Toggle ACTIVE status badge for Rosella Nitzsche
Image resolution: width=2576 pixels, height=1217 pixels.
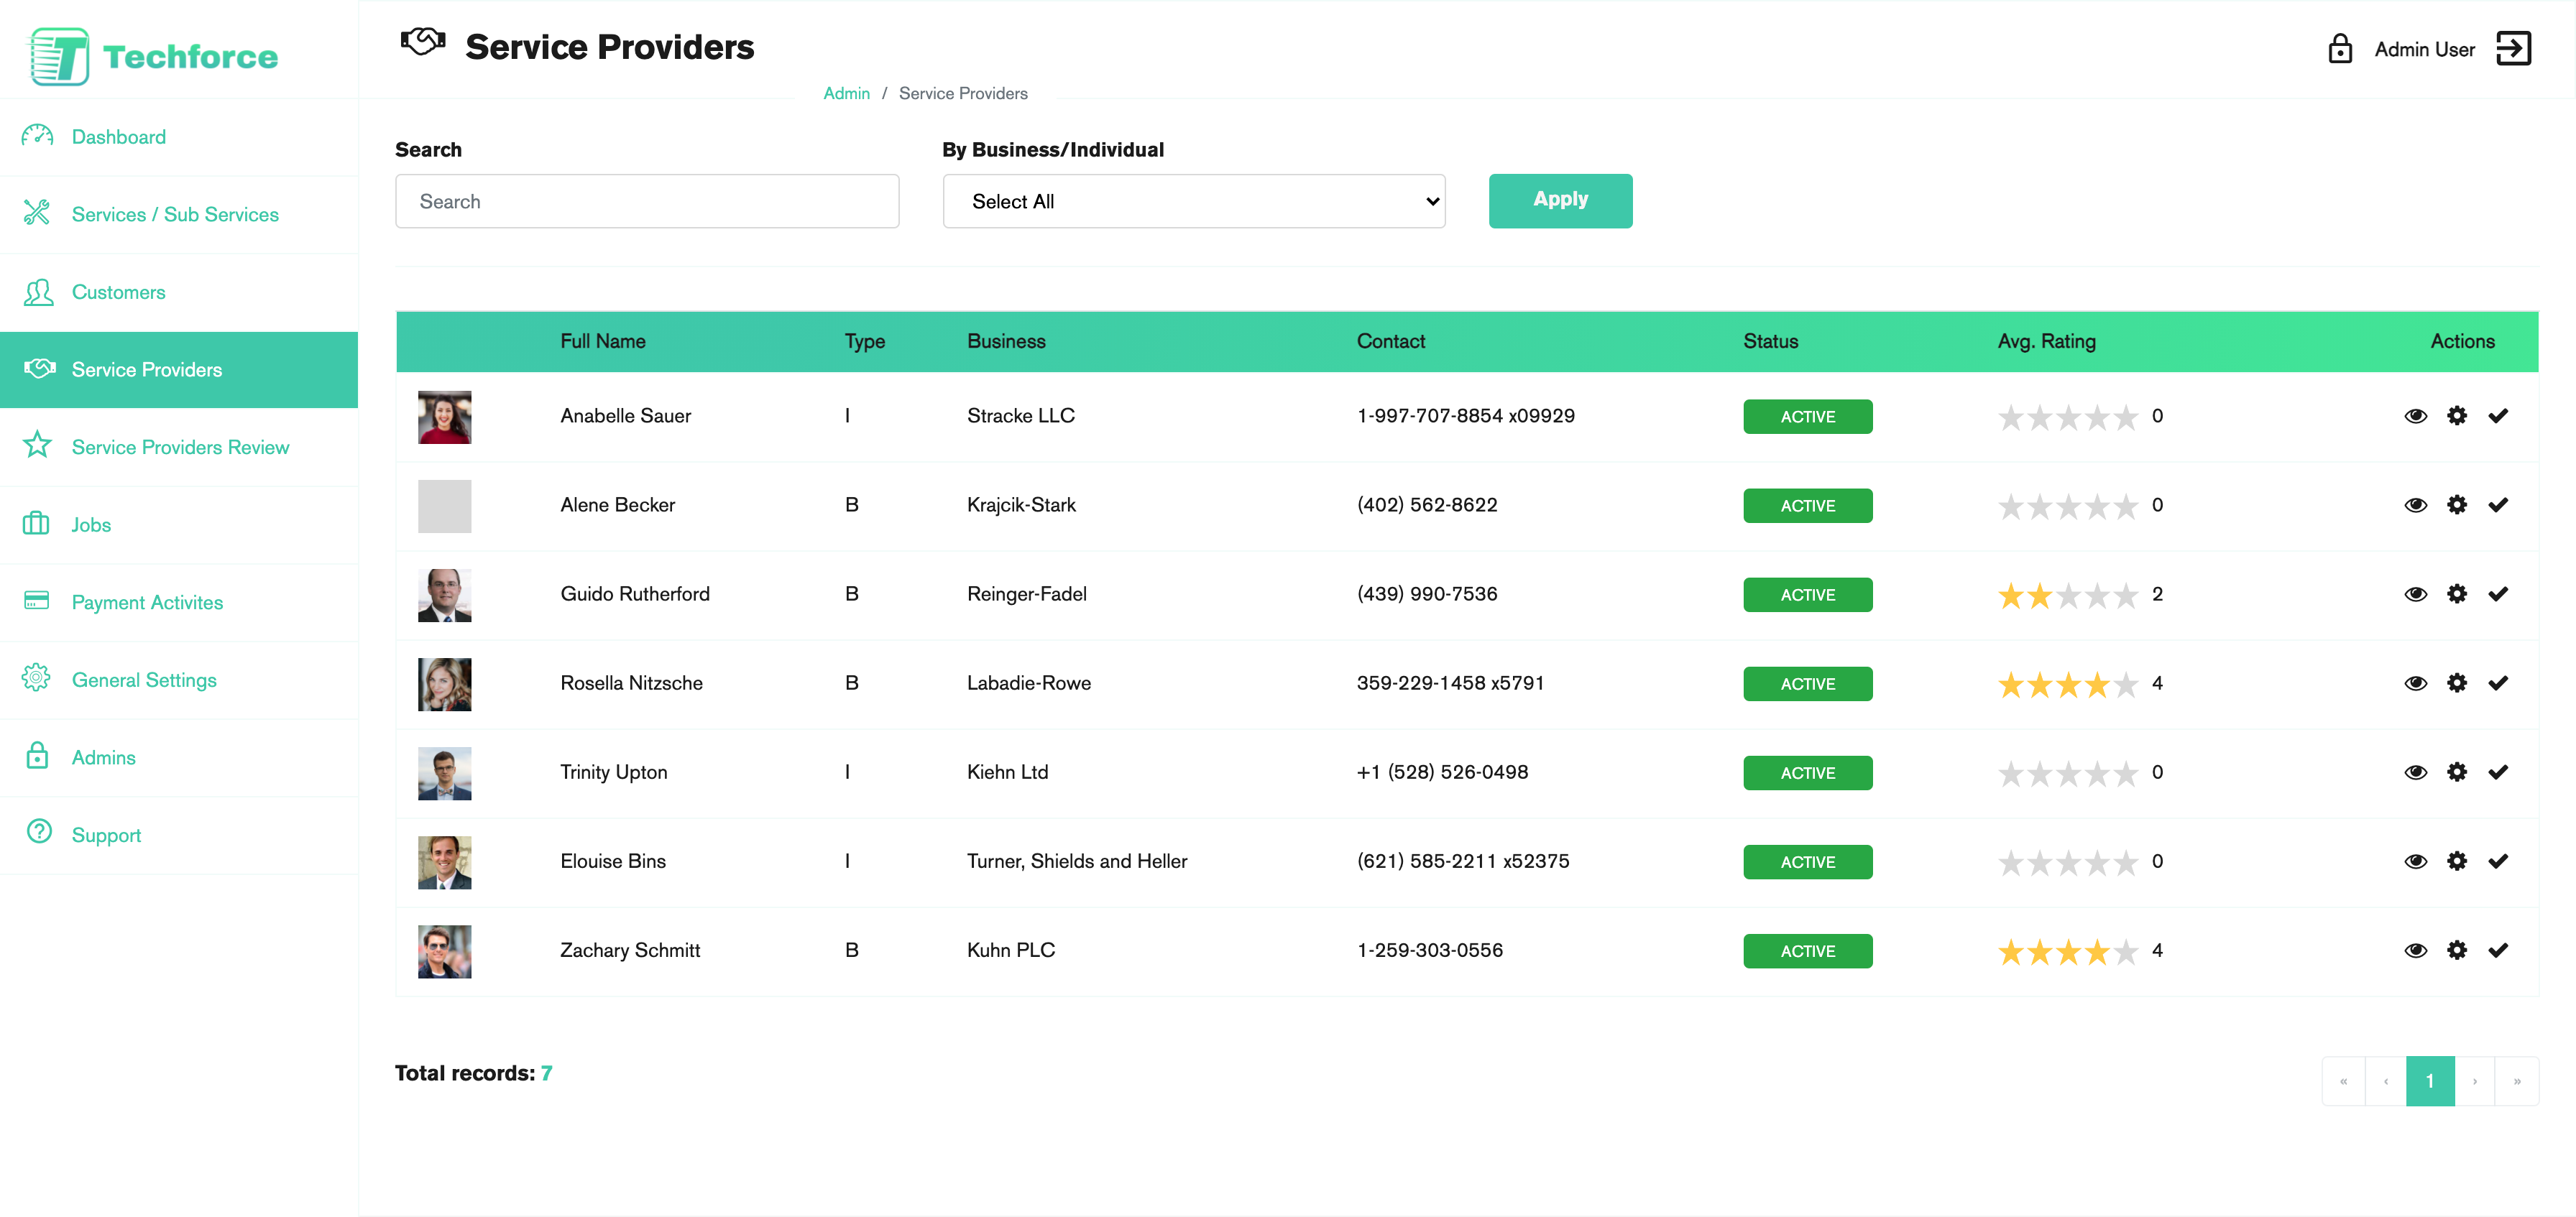pyautogui.click(x=1806, y=685)
